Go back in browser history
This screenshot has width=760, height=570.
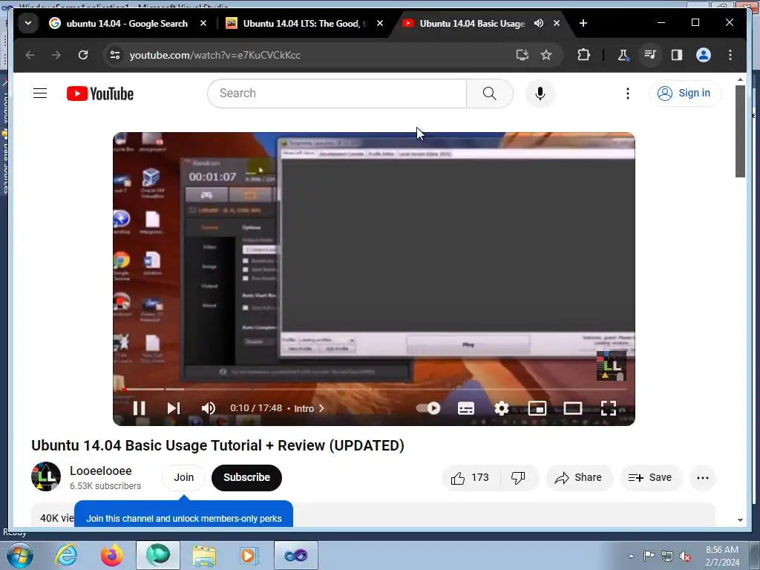[x=30, y=55]
